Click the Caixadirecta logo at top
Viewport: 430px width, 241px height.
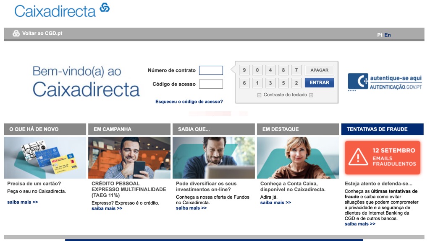[x=62, y=10]
